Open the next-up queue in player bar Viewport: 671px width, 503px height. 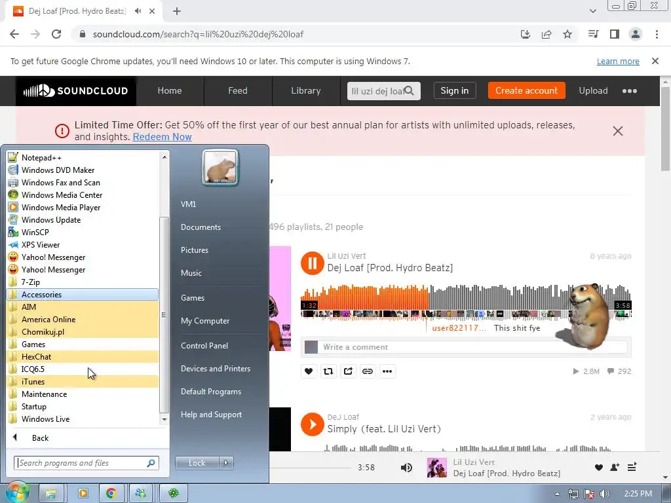click(632, 468)
